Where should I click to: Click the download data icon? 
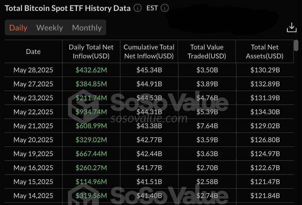click(x=292, y=27)
